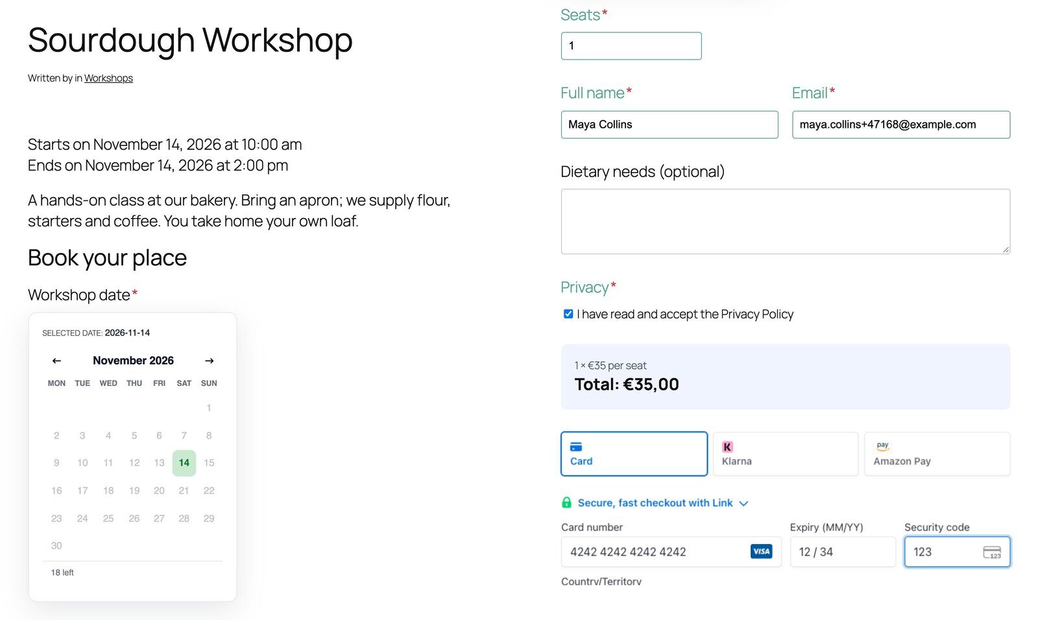Toggle the Privacy Policy acceptance checkbox

point(568,314)
